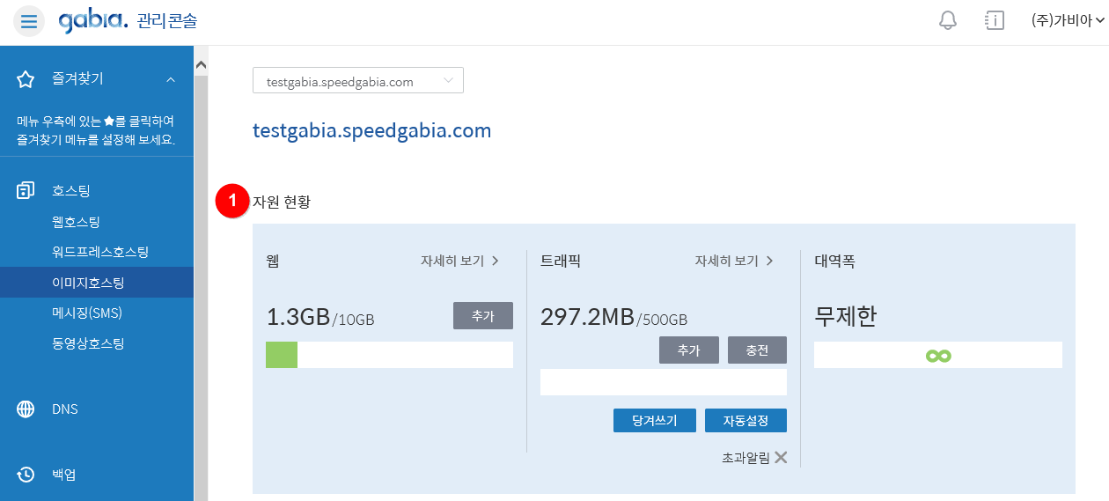This screenshot has height=501, width=1109.
Task: Expand the (주)가비아 account dropdown
Action: (x=1069, y=20)
